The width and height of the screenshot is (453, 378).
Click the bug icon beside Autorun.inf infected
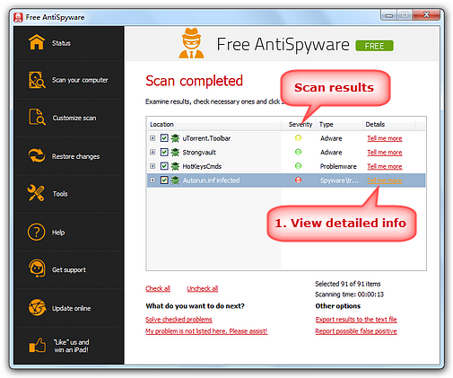click(x=175, y=180)
